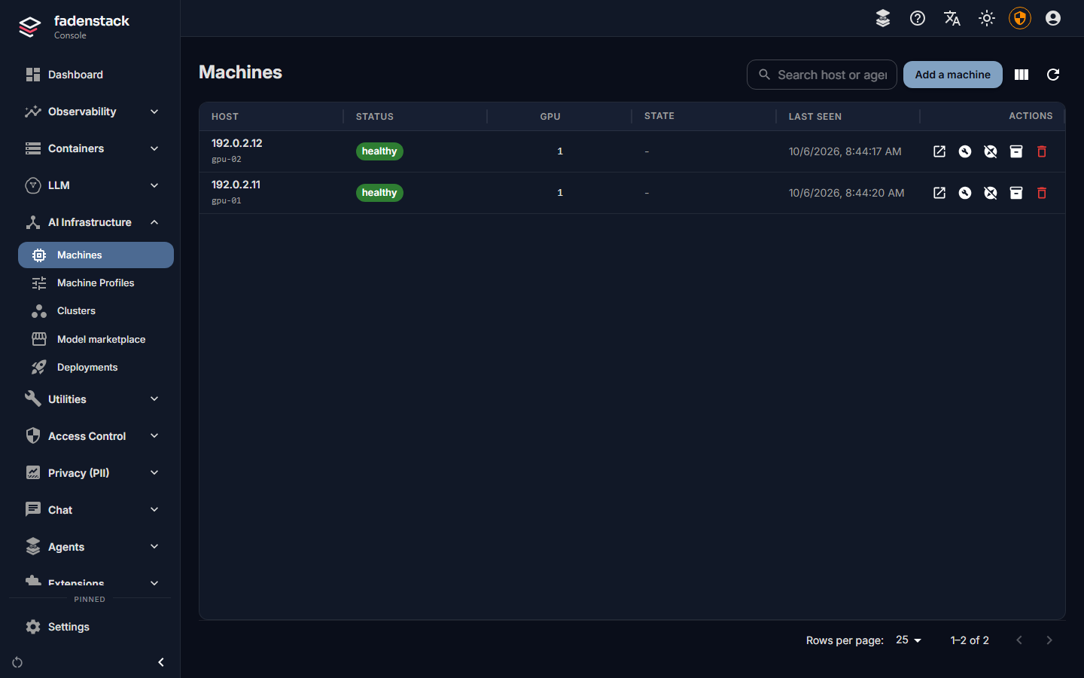Open details for host 192.0.2.12

pyautogui.click(x=939, y=151)
